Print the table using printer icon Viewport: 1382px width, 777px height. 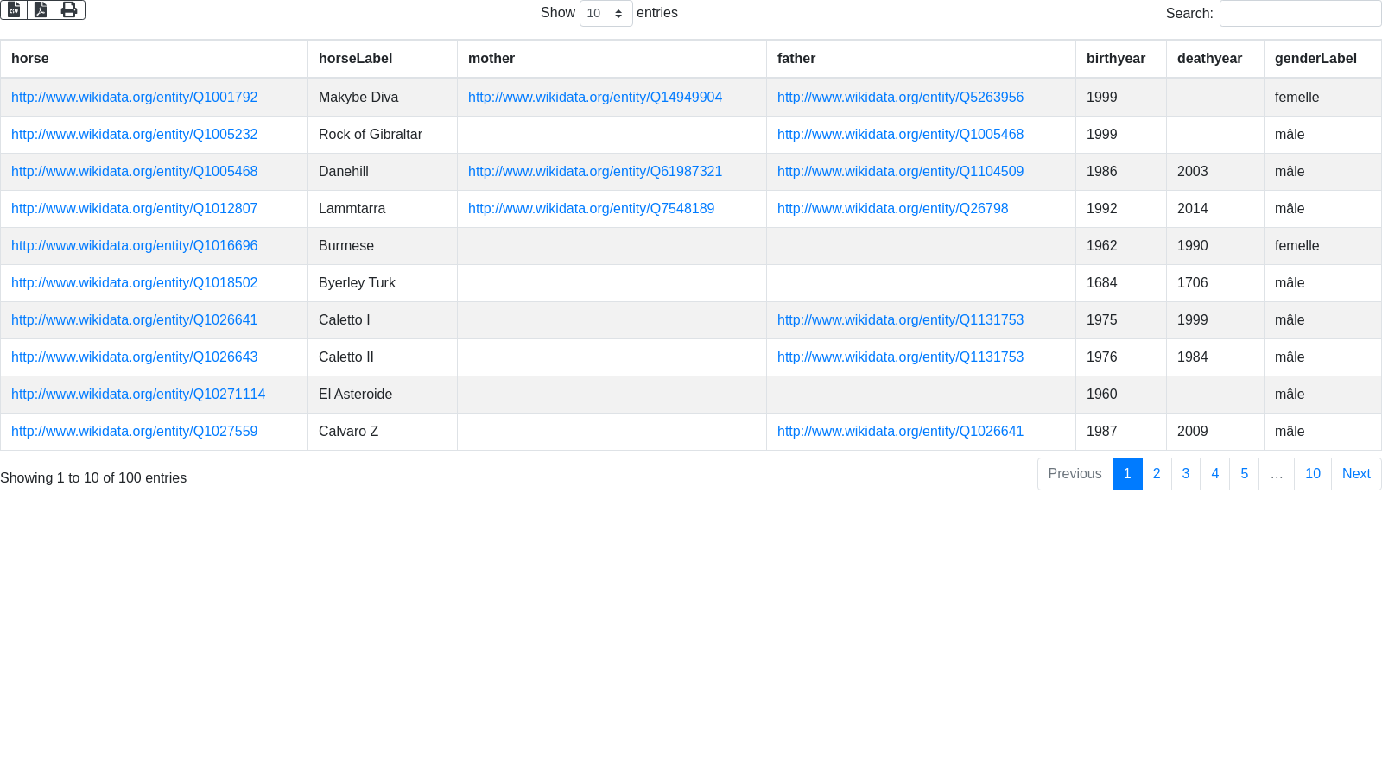coord(69,9)
